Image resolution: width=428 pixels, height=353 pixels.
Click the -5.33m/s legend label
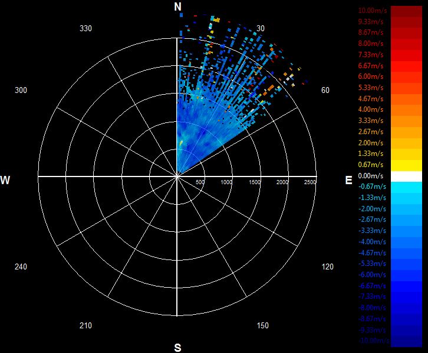[372, 264]
